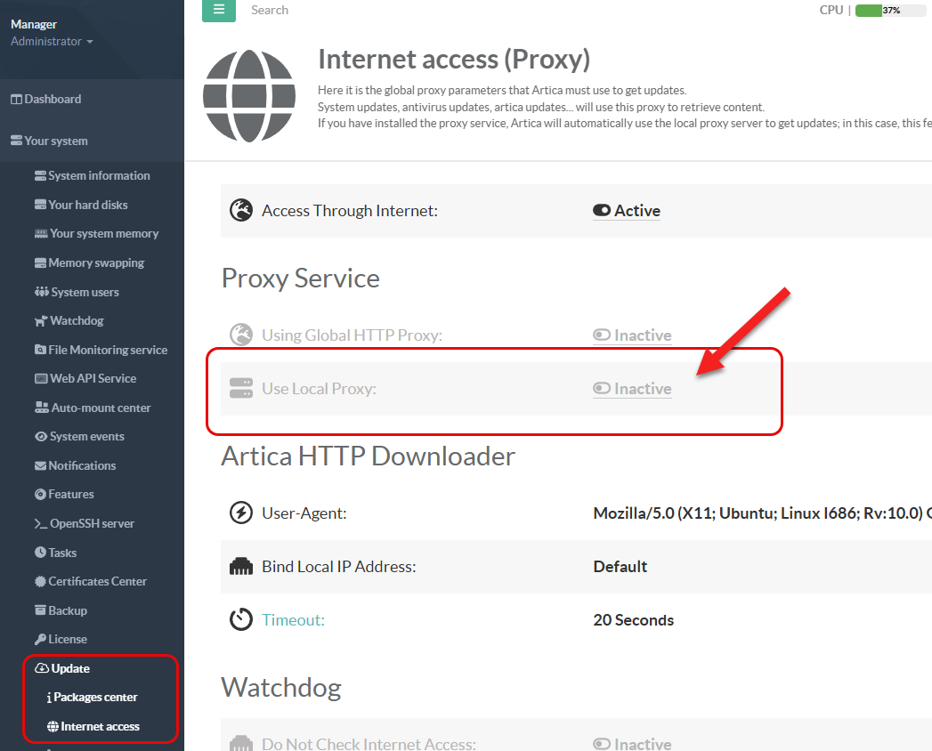The height and width of the screenshot is (751, 932).
Task: Click the green hamburger menu button
Action: coord(219,11)
